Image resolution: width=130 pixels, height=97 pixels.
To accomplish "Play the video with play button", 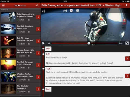I will [43, 43].
